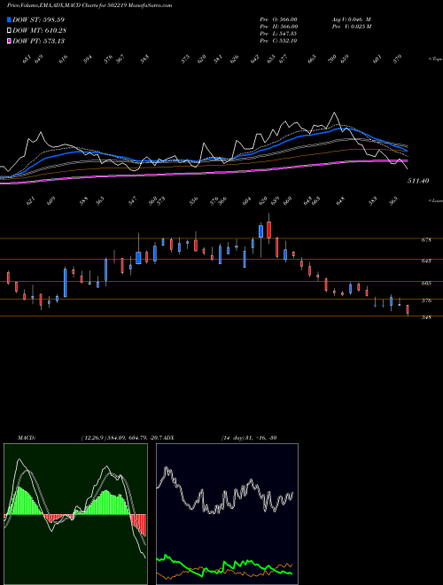443x585 pixels.
Task: Click the Pre L: 547.35 value
Action: [x=278, y=34]
